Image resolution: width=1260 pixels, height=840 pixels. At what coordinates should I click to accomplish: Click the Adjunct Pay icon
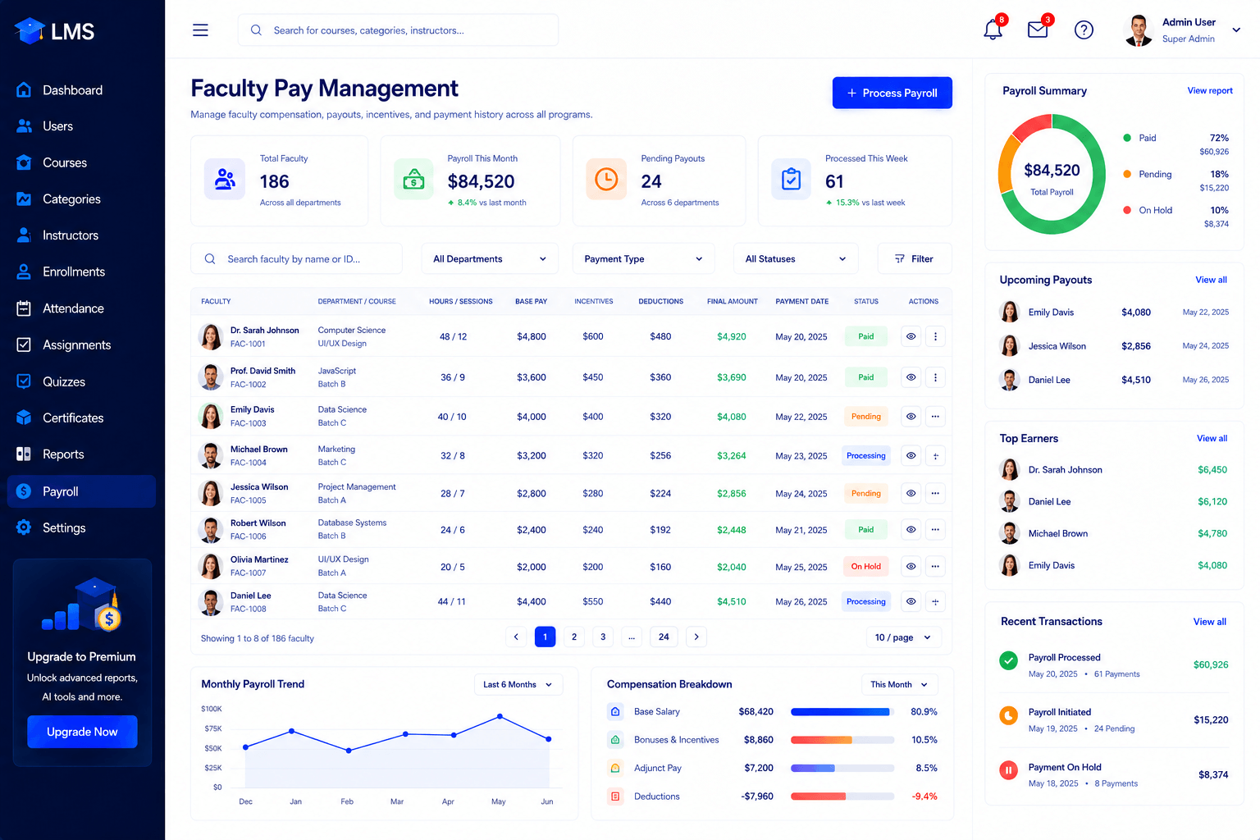pos(615,769)
